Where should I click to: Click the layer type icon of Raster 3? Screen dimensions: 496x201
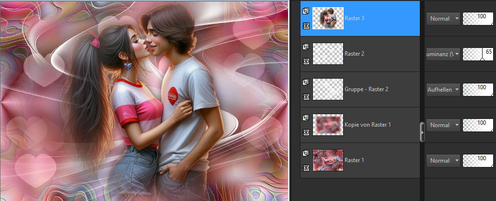[x=306, y=11]
